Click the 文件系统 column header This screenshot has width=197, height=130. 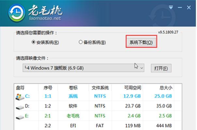tap(100, 88)
